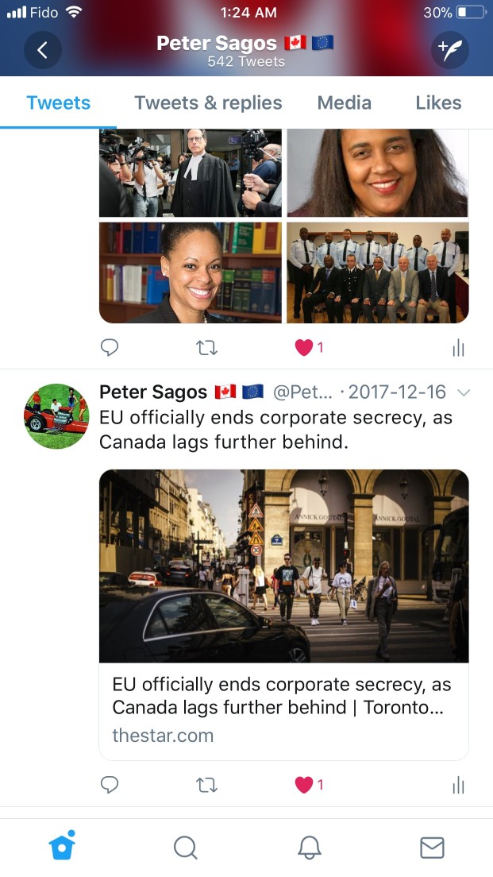Open the Likes tab

click(439, 103)
